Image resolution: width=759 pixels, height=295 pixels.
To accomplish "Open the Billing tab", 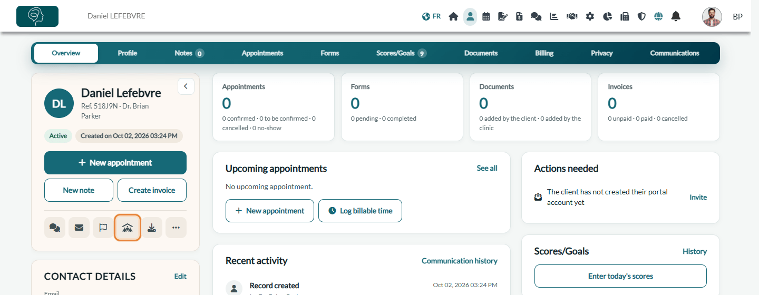I will click(544, 53).
